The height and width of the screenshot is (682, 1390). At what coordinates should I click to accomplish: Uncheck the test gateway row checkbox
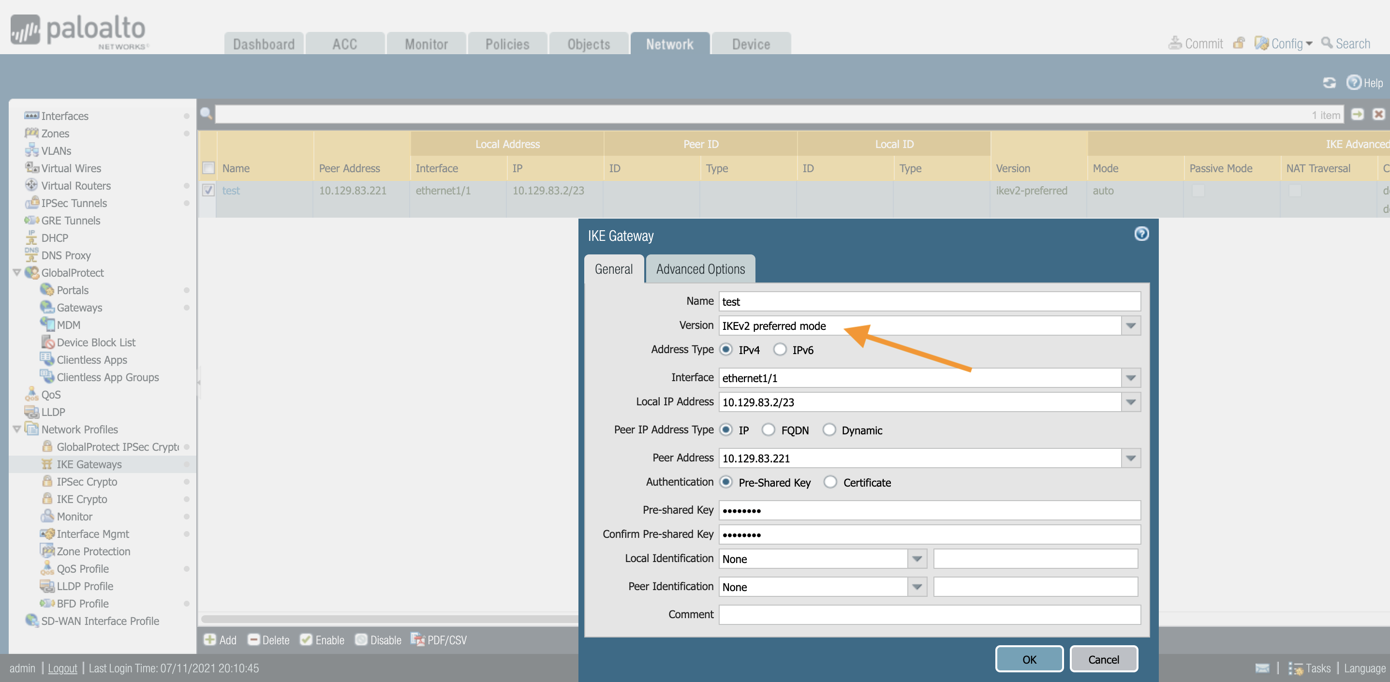pyautogui.click(x=208, y=191)
